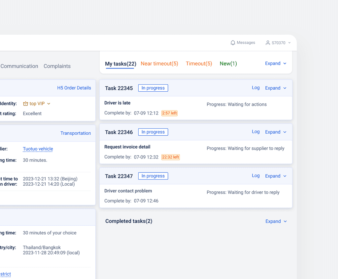Click Progress: Waiting for driver to reply

pos(243,193)
